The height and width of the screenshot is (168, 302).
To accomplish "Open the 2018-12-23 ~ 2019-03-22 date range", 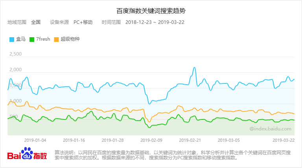I will point(155,22).
